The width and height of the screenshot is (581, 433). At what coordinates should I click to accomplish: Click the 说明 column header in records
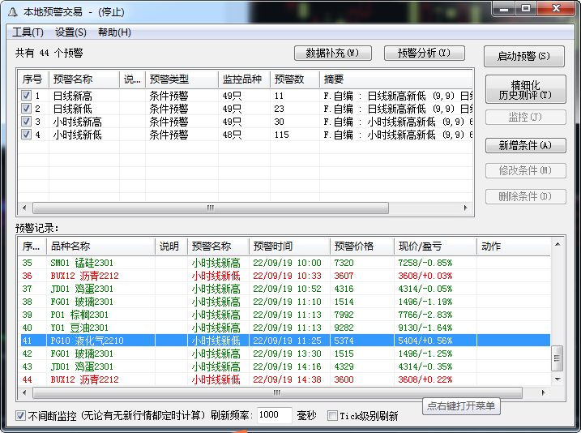pos(171,247)
